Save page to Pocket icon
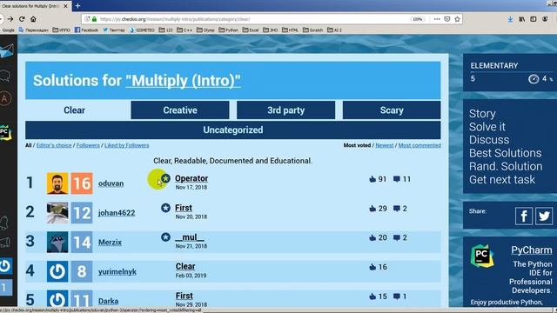The width and height of the screenshot is (557, 313). [x=447, y=19]
